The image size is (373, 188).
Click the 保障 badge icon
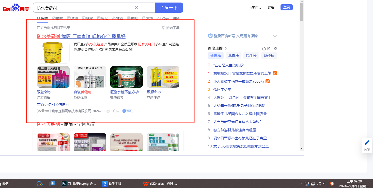[x=128, y=111]
